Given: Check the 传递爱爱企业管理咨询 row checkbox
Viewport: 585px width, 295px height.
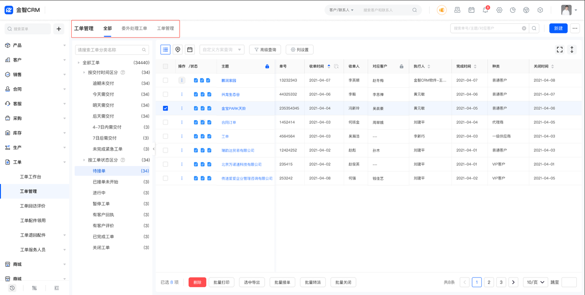Looking at the screenshot, I should click(x=165, y=178).
